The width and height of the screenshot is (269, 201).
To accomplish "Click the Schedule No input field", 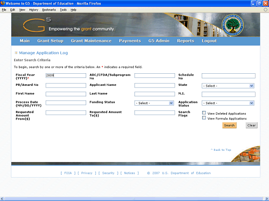I will (229, 76).
